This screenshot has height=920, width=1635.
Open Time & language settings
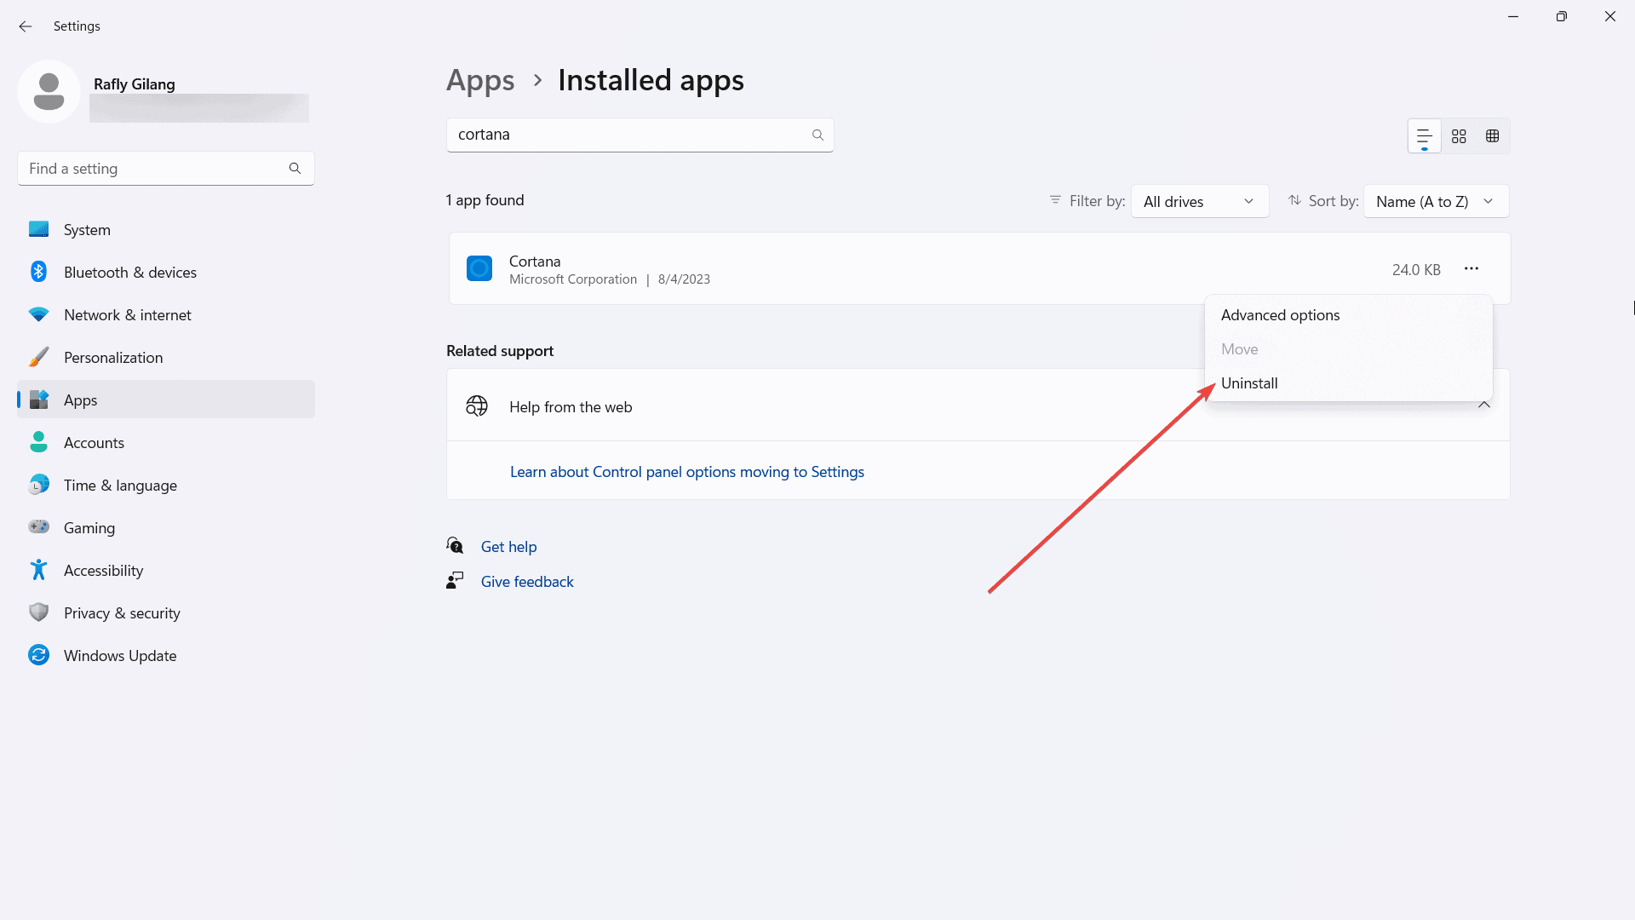(166, 485)
